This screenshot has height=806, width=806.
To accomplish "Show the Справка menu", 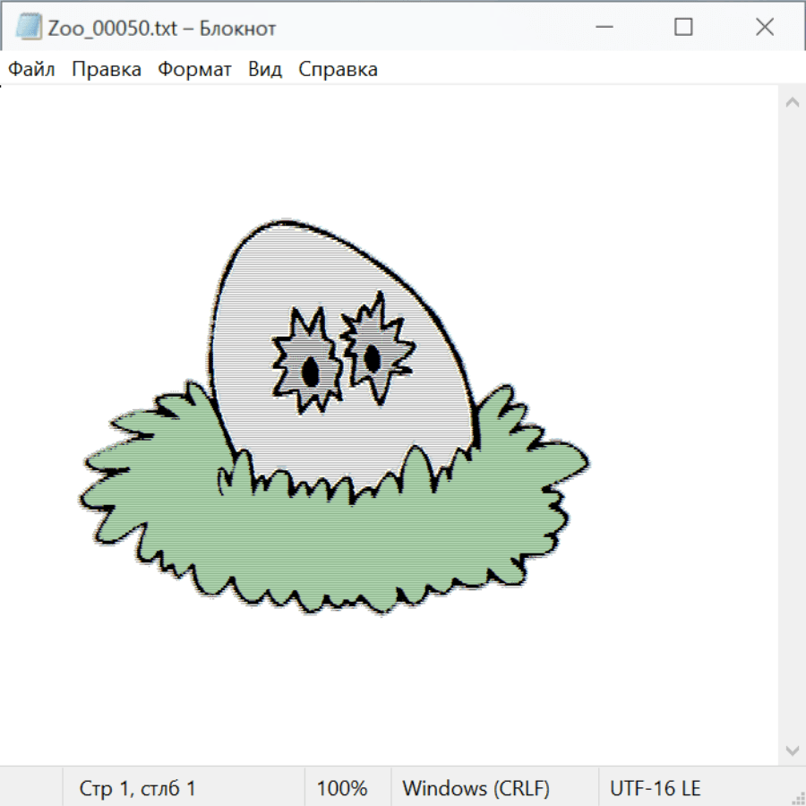I will pos(338,70).
